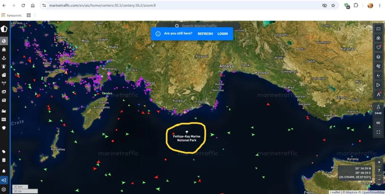The image size is (385, 194).
Task: Click the Marmaris port marker label
Action: click(x=109, y=69)
